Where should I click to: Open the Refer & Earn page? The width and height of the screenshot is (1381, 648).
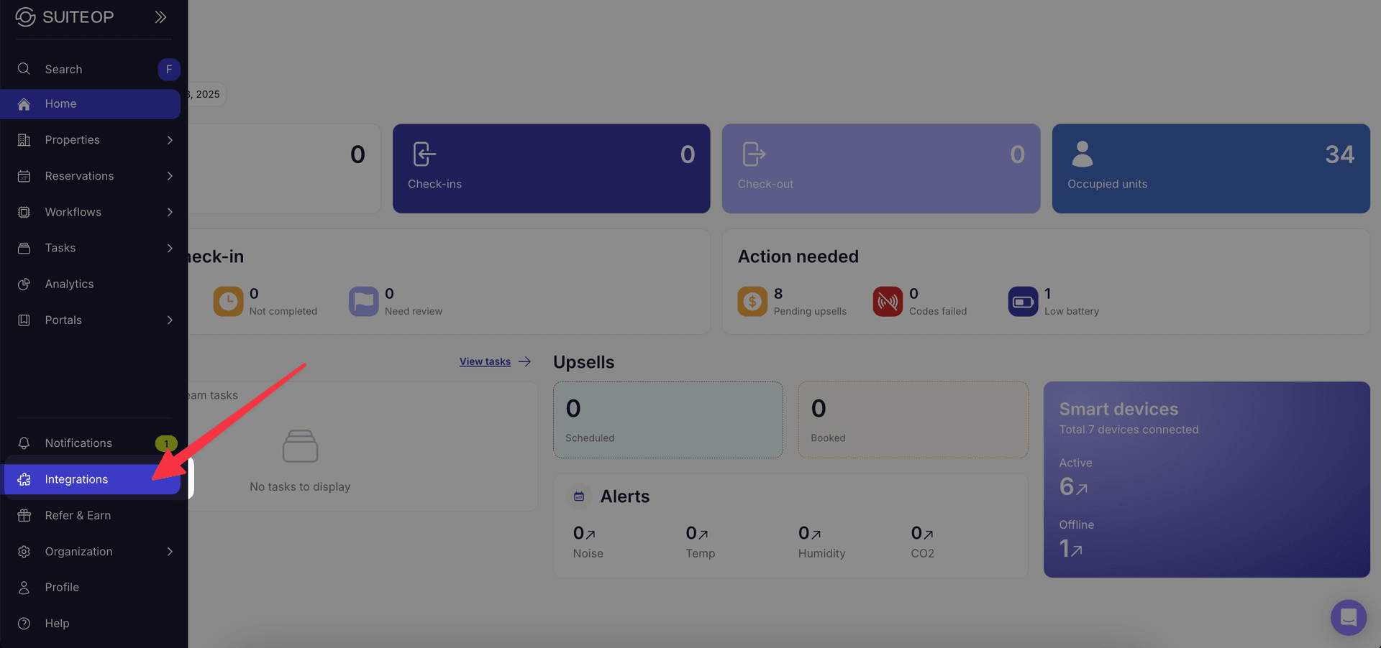click(x=78, y=515)
